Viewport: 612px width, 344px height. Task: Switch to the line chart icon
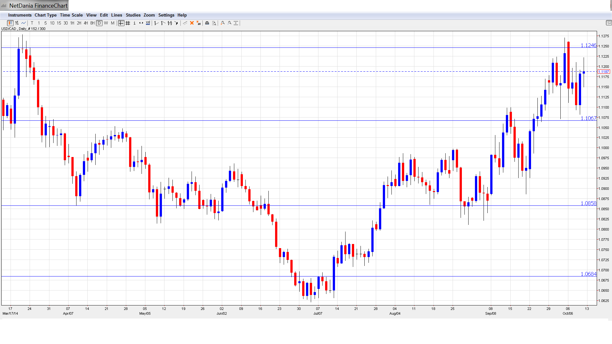(x=24, y=23)
